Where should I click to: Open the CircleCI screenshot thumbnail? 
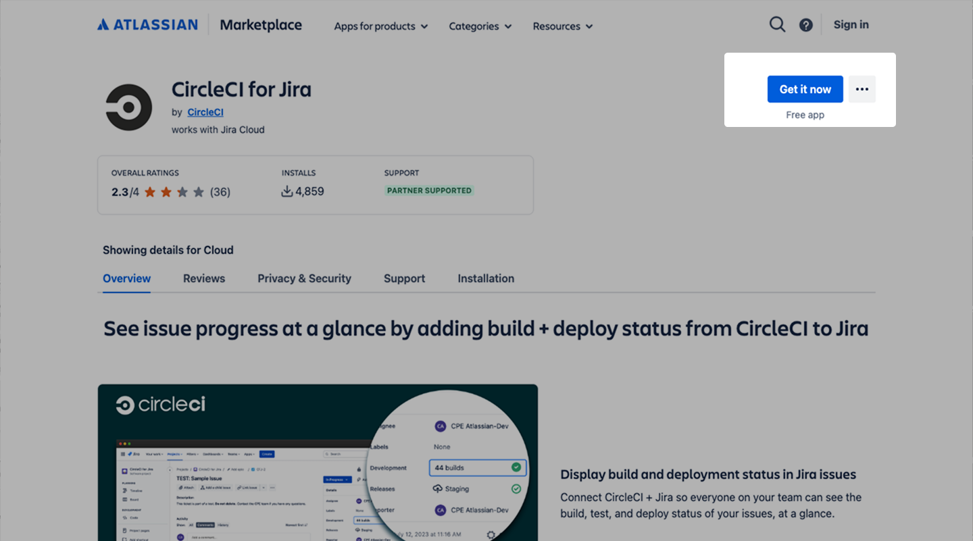coord(318,463)
